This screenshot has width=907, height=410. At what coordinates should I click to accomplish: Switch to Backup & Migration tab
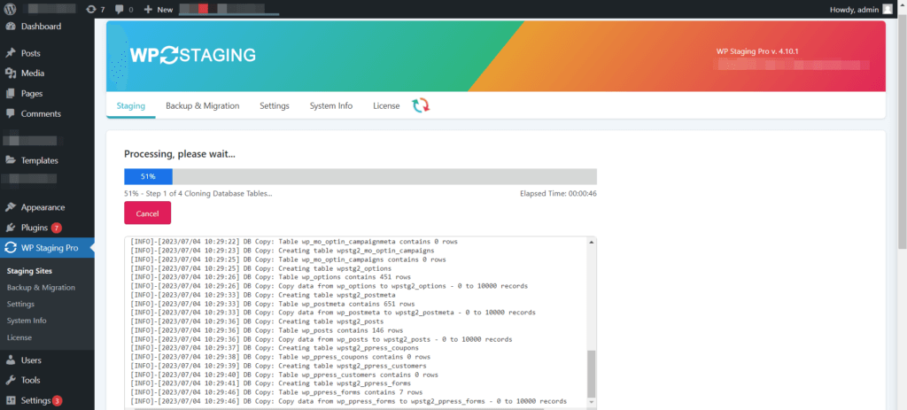pyautogui.click(x=203, y=106)
